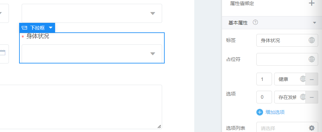Edit the 标签 input containing 身体状况
Image resolution: width=322 pixels, height=132 pixels.
point(282,40)
